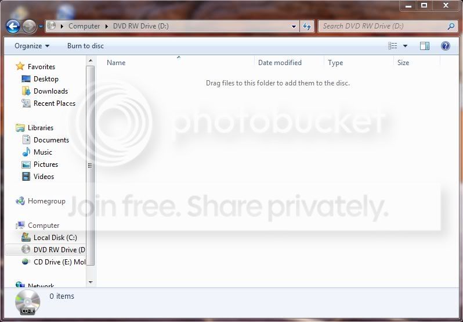463x322 pixels.
Task: Maximize the Explorer window
Action: (x=424, y=5)
